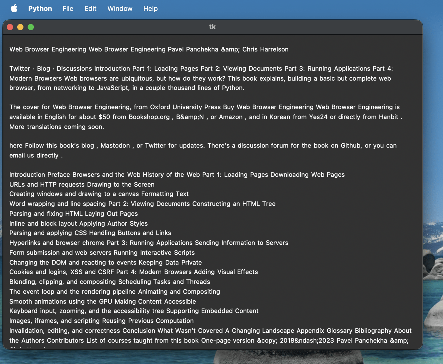The width and height of the screenshot is (443, 364).
Task: Open the Help menu
Action: [150, 9]
